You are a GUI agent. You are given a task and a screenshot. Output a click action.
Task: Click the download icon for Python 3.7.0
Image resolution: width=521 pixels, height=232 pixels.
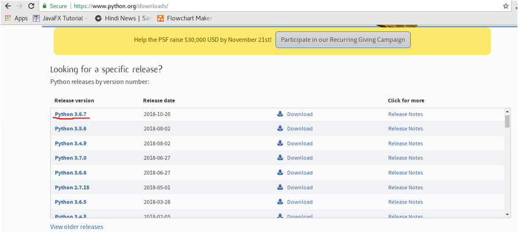click(x=279, y=157)
